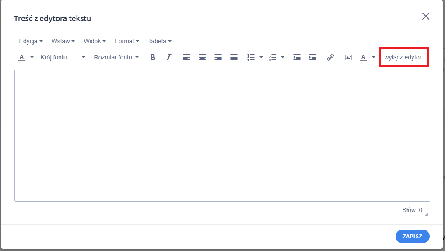
Task: Insert a bulleted list
Action: [x=251, y=57]
